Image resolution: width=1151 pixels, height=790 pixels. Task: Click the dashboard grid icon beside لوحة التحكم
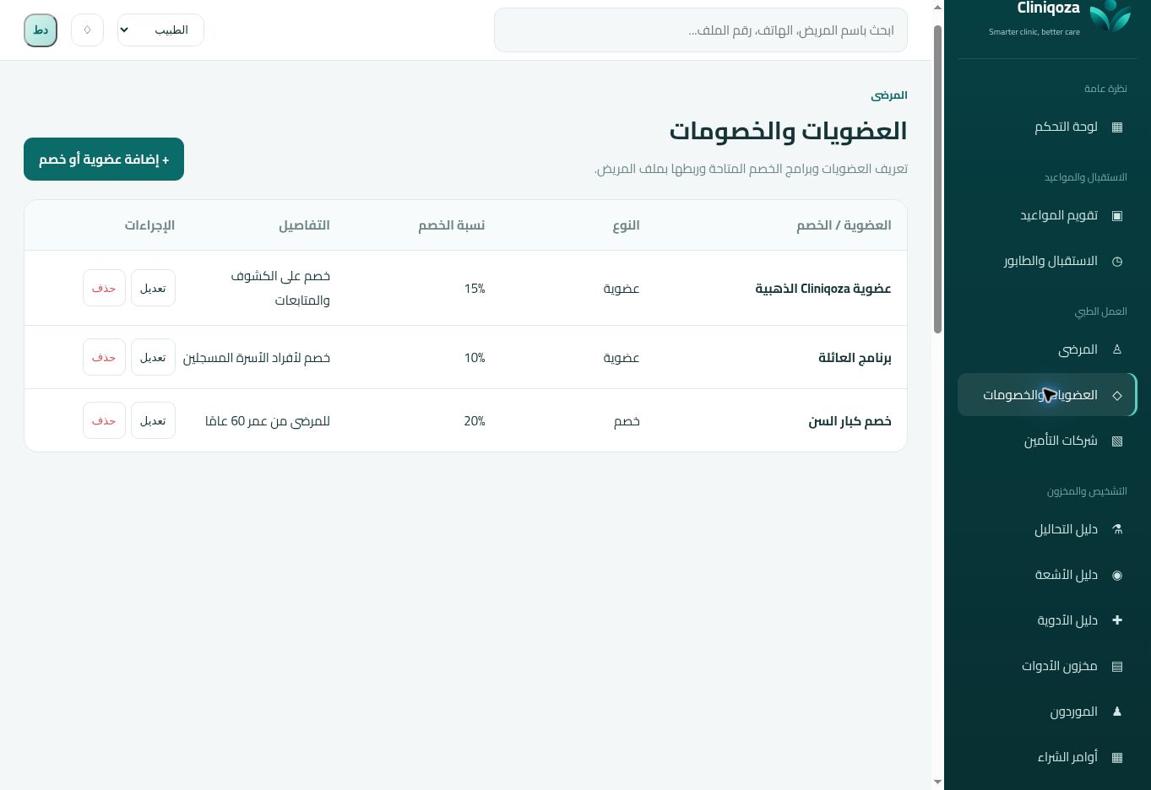click(x=1117, y=127)
